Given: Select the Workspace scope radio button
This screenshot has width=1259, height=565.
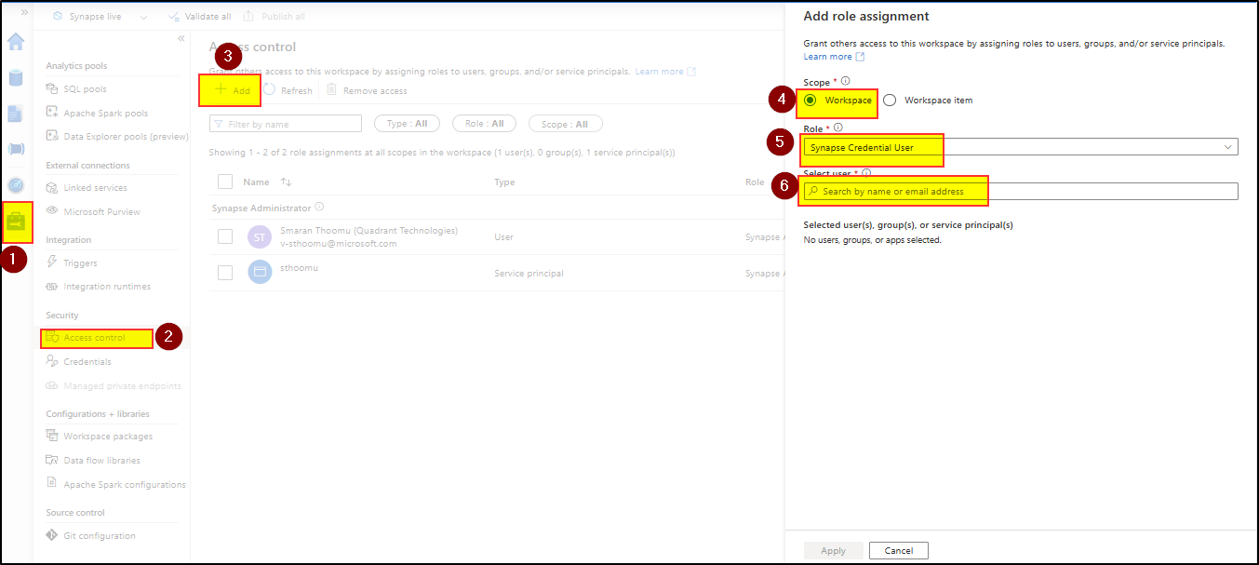Looking at the screenshot, I should pyautogui.click(x=810, y=100).
